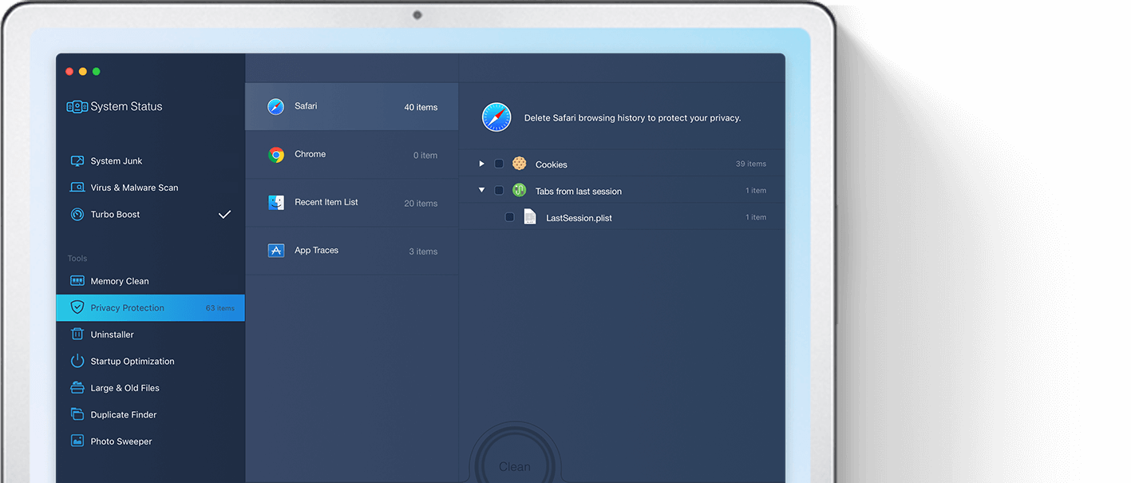Check the Tabs from last session item
This screenshot has width=1131, height=483.
point(500,190)
